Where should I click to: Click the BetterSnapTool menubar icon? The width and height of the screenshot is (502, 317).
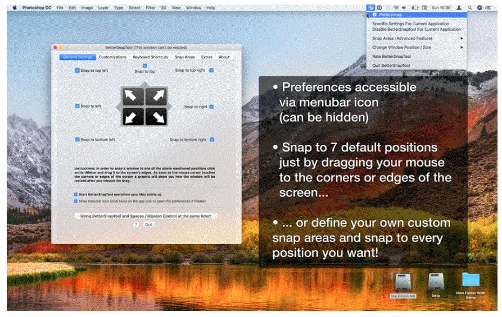pos(370,8)
